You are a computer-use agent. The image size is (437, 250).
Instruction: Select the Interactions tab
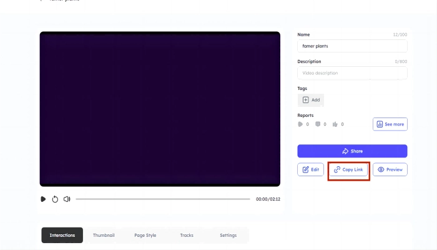(x=62, y=236)
